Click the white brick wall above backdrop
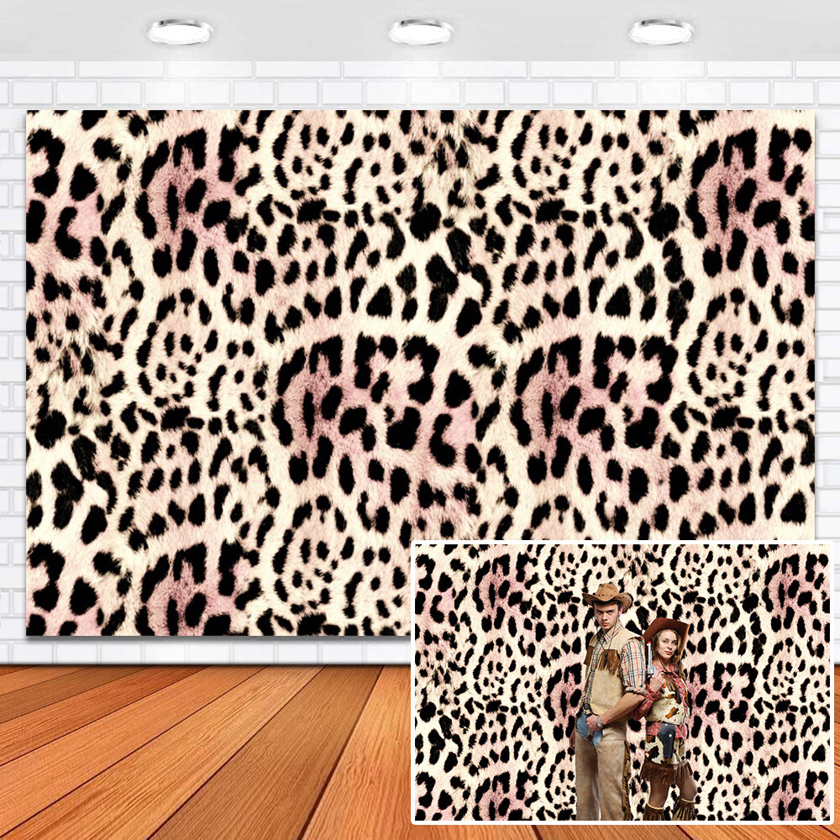This screenshot has width=840, height=840. click(x=420, y=87)
